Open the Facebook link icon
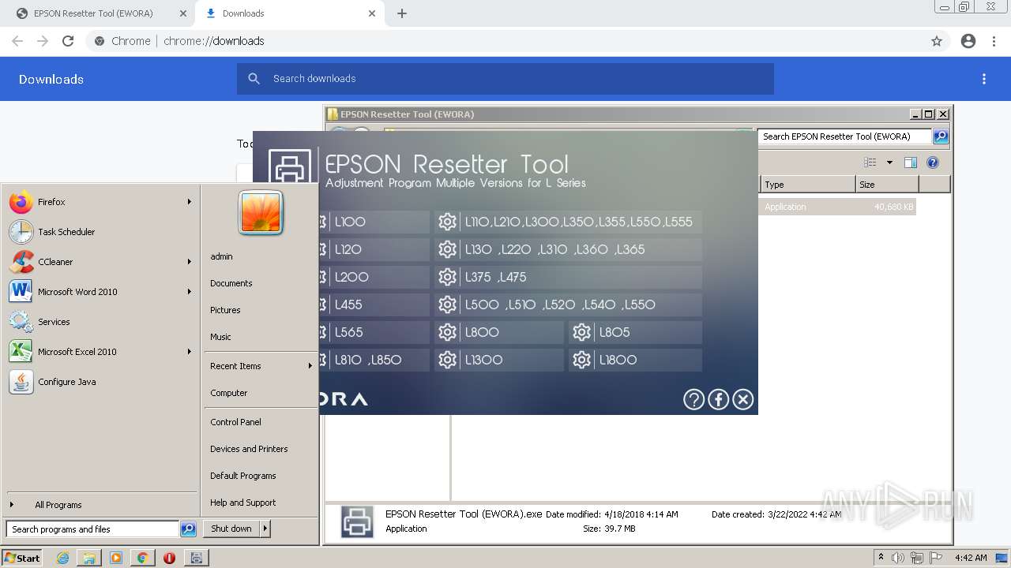The height and width of the screenshot is (568, 1011). 718,399
